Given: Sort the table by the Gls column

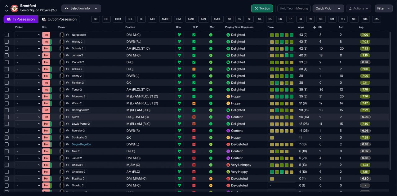Looking at the screenshot, I should (x=320, y=27).
